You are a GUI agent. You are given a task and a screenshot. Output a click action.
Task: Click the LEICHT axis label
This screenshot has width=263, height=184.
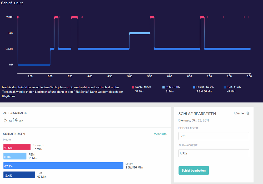[x=9, y=49]
